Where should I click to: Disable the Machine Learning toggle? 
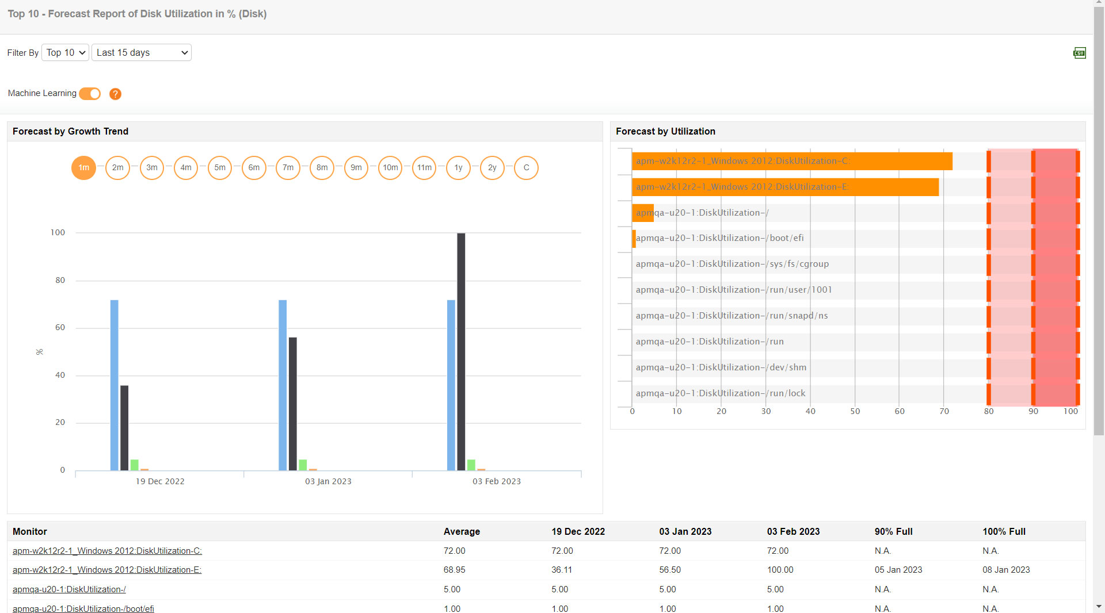(x=90, y=94)
